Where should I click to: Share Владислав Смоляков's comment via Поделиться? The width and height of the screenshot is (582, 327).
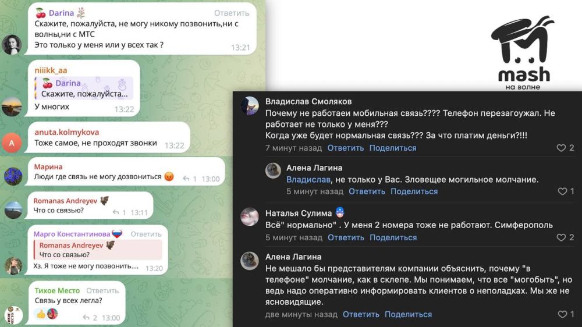tap(393, 148)
